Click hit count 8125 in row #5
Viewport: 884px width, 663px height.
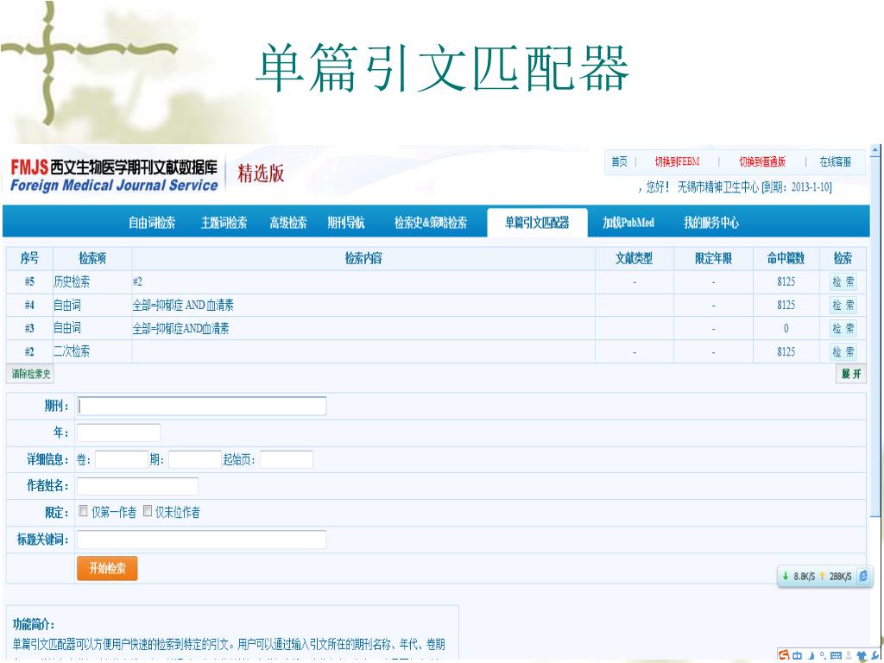tap(786, 282)
